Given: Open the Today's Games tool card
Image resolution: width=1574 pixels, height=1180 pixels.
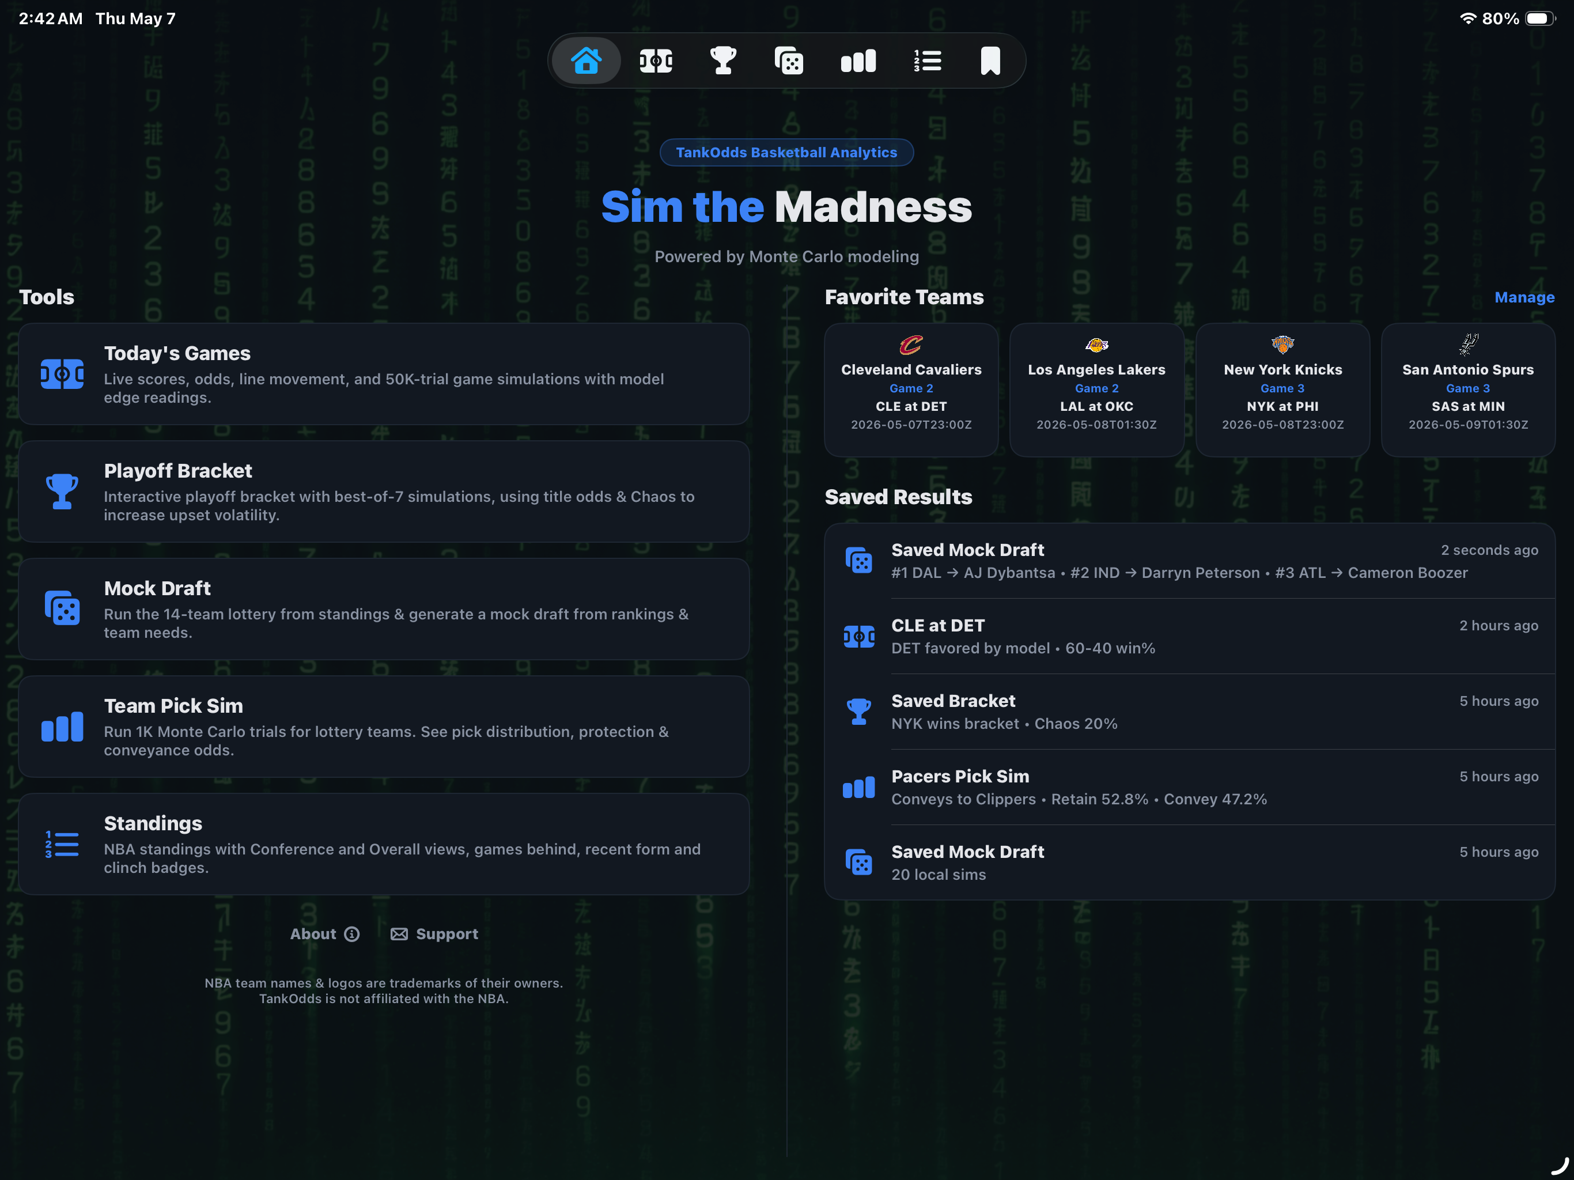Looking at the screenshot, I should (x=384, y=375).
